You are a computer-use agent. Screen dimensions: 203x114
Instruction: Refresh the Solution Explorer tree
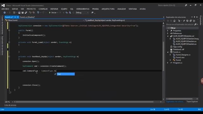(187, 21)
